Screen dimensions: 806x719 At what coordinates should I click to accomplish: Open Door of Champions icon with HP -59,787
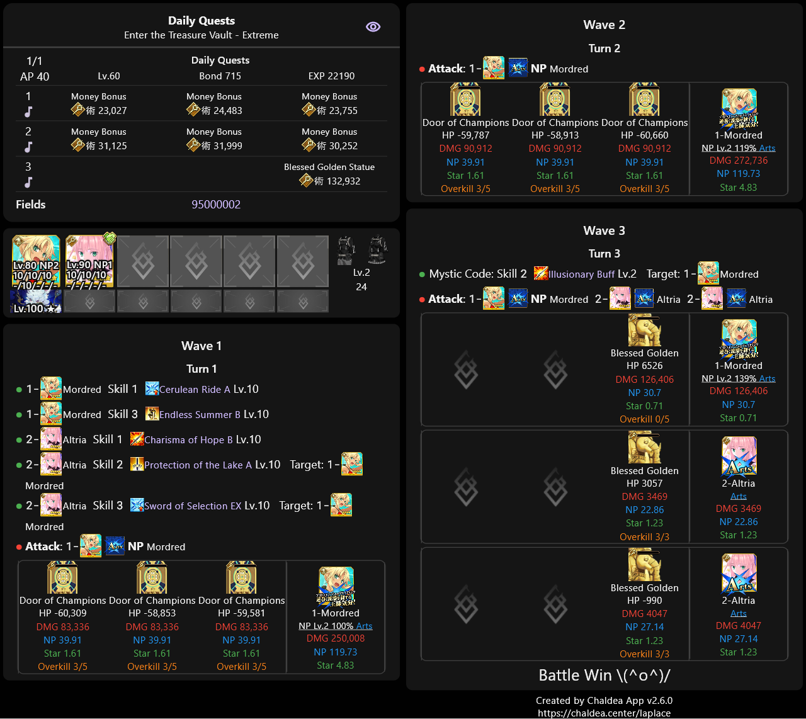point(465,99)
